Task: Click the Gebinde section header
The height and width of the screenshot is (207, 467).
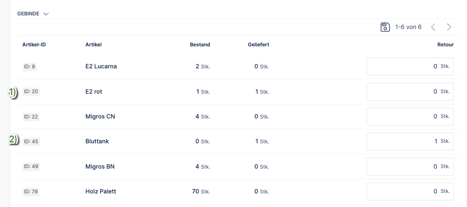Action: 28,14
